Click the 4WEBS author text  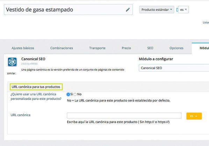point(34,64)
